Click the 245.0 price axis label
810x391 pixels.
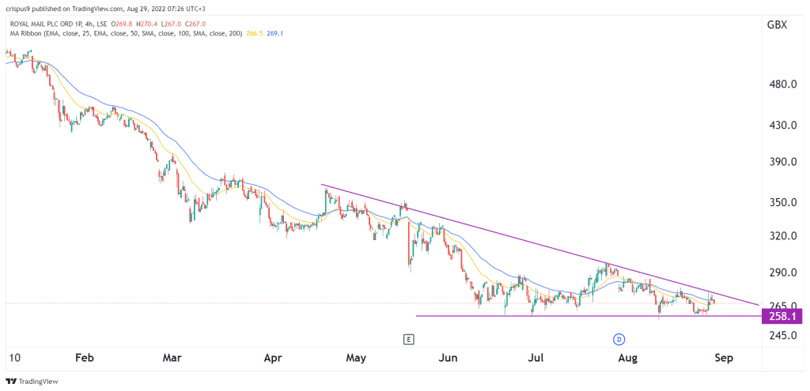point(780,336)
